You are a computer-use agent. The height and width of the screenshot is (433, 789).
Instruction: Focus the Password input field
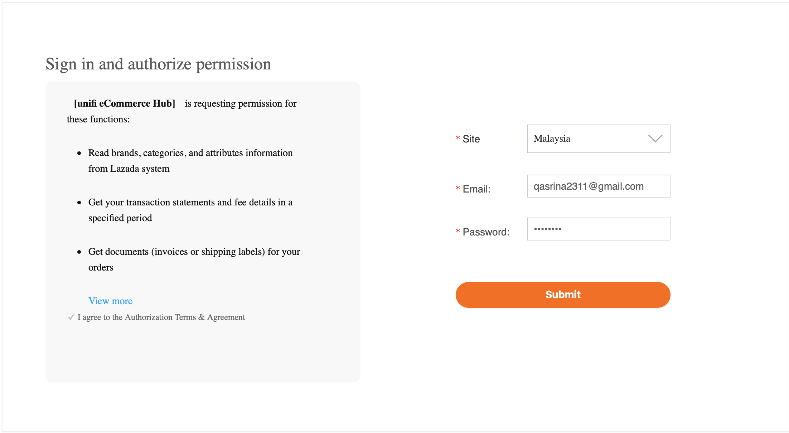point(598,229)
